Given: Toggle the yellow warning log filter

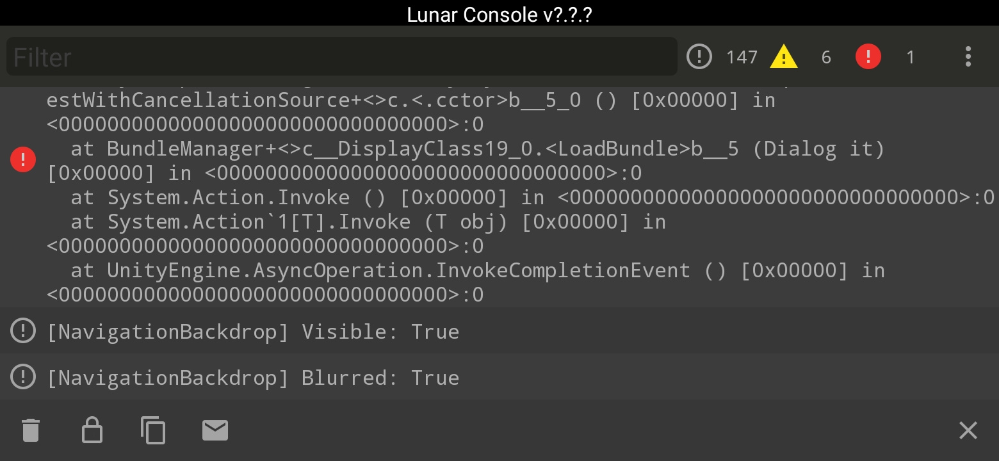Looking at the screenshot, I should pyautogui.click(x=783, y=56).
